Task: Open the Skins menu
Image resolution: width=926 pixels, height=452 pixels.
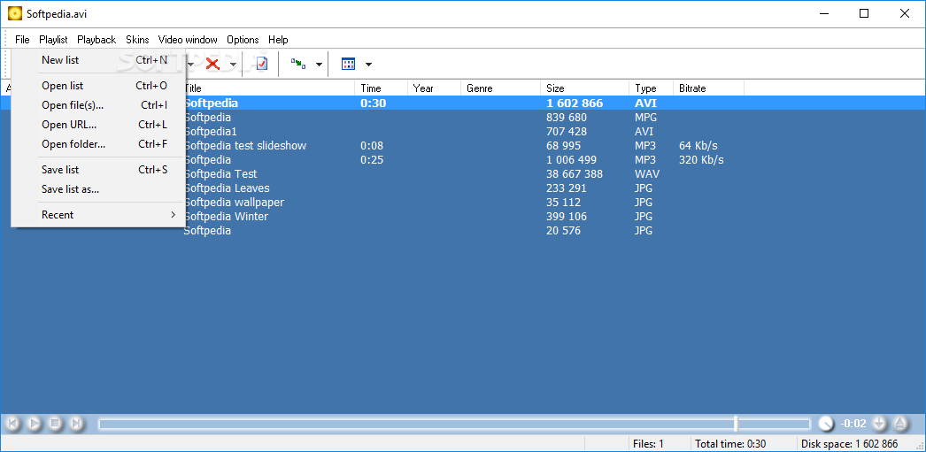Action: (x=137, y=40)
